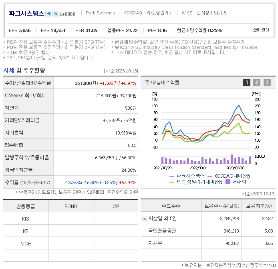Click the 52Weeks 최고/최저 row label

[x=25, y=96]
